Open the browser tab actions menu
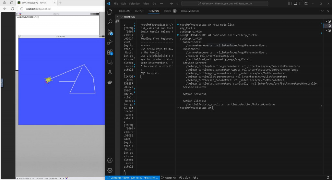Viewport: 332px width, 180px height. 12,3
